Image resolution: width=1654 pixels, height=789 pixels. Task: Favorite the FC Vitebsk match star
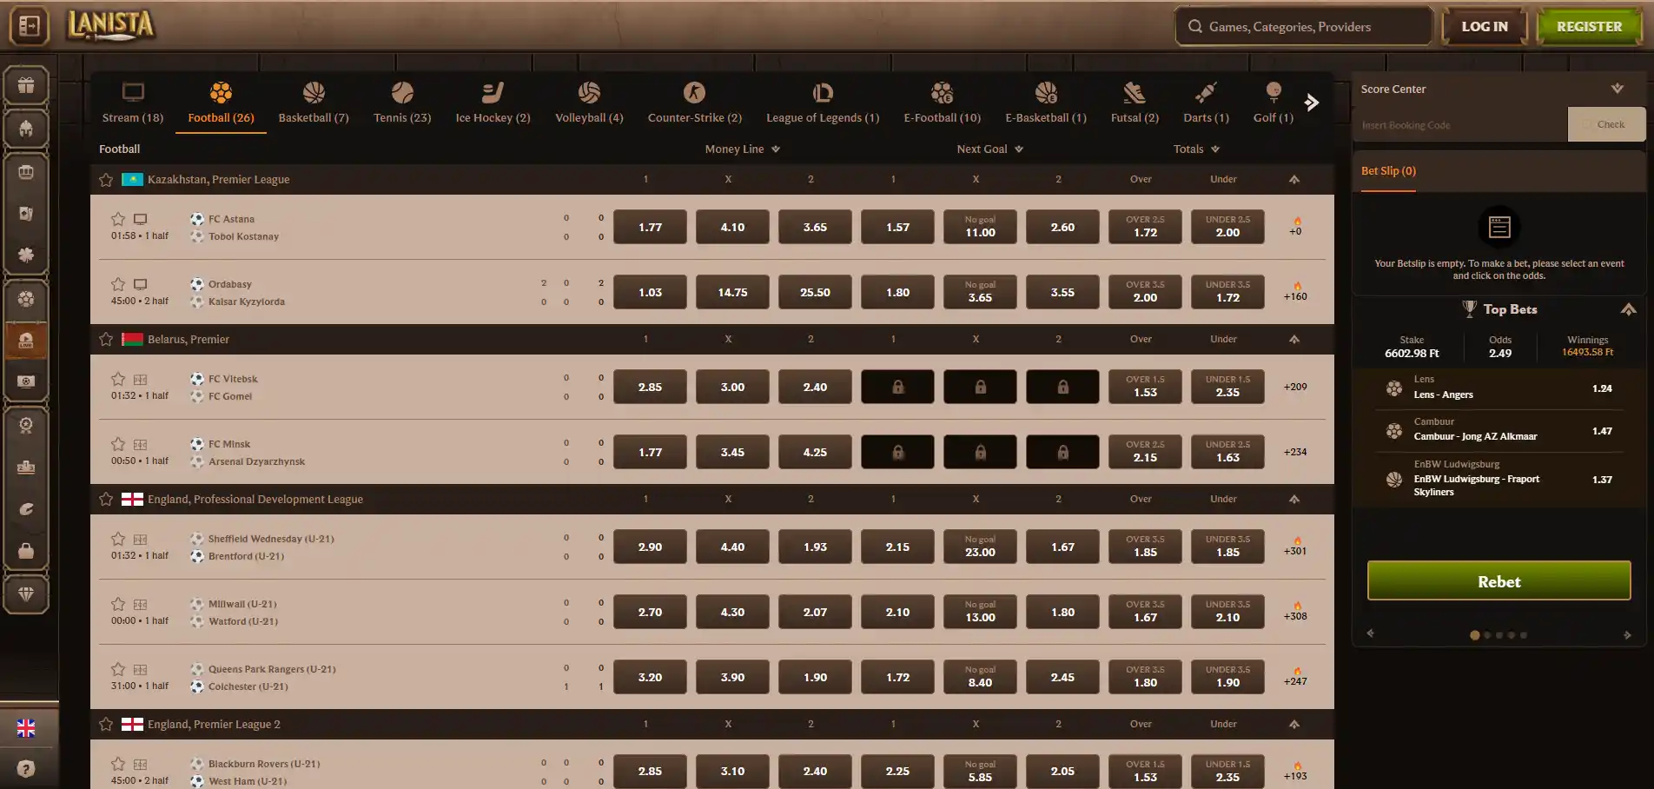118,379
